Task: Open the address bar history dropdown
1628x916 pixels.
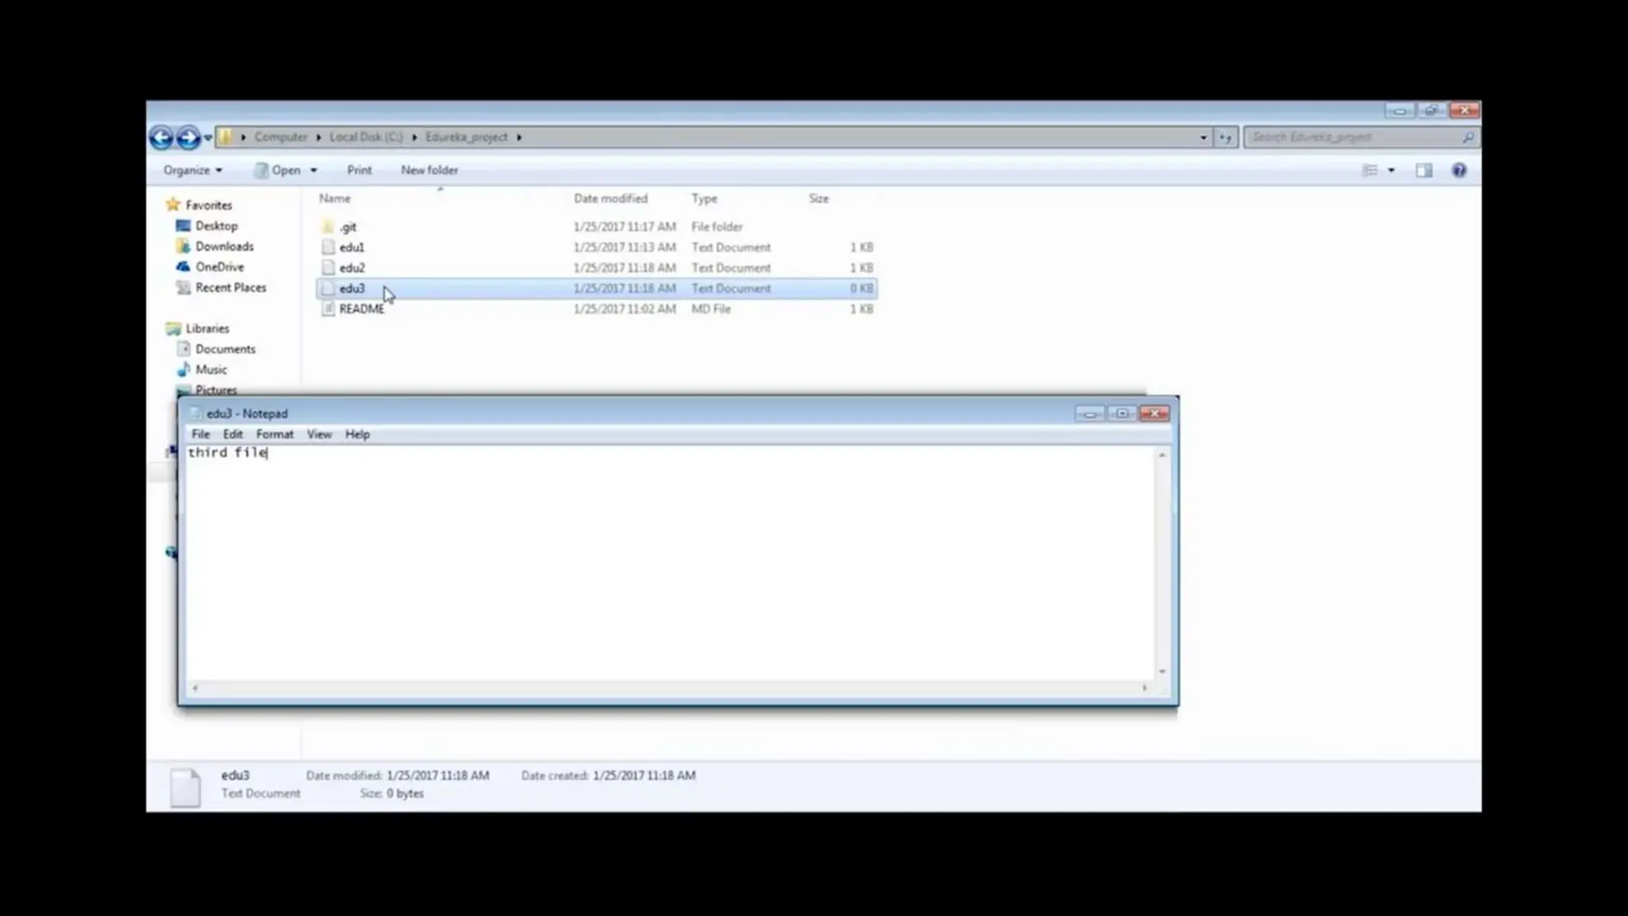Action: 1203,138
